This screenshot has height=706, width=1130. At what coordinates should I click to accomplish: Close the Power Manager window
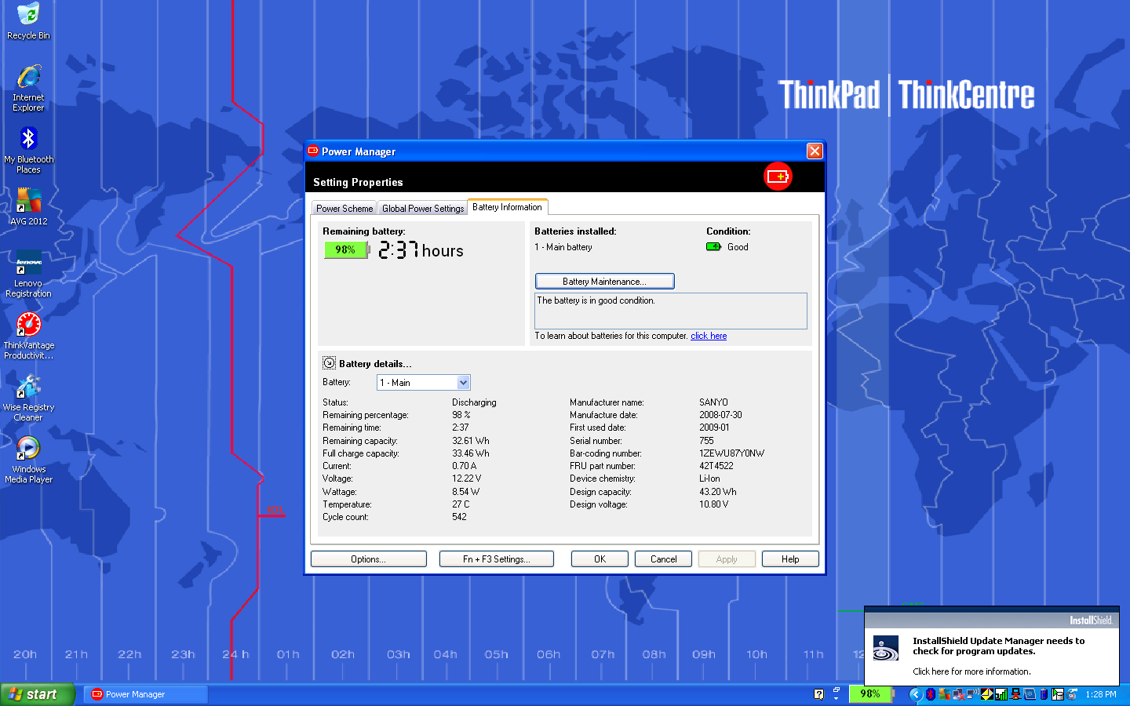coord(815,151)
